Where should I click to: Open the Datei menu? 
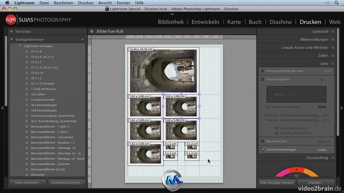tap(44, 3)
